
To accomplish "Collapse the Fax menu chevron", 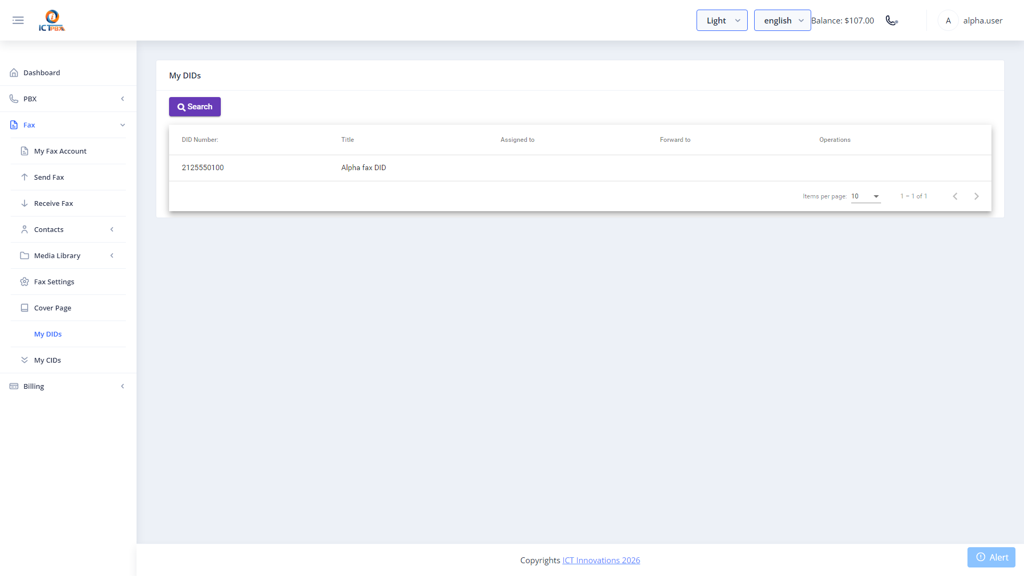I will (123, 125).
